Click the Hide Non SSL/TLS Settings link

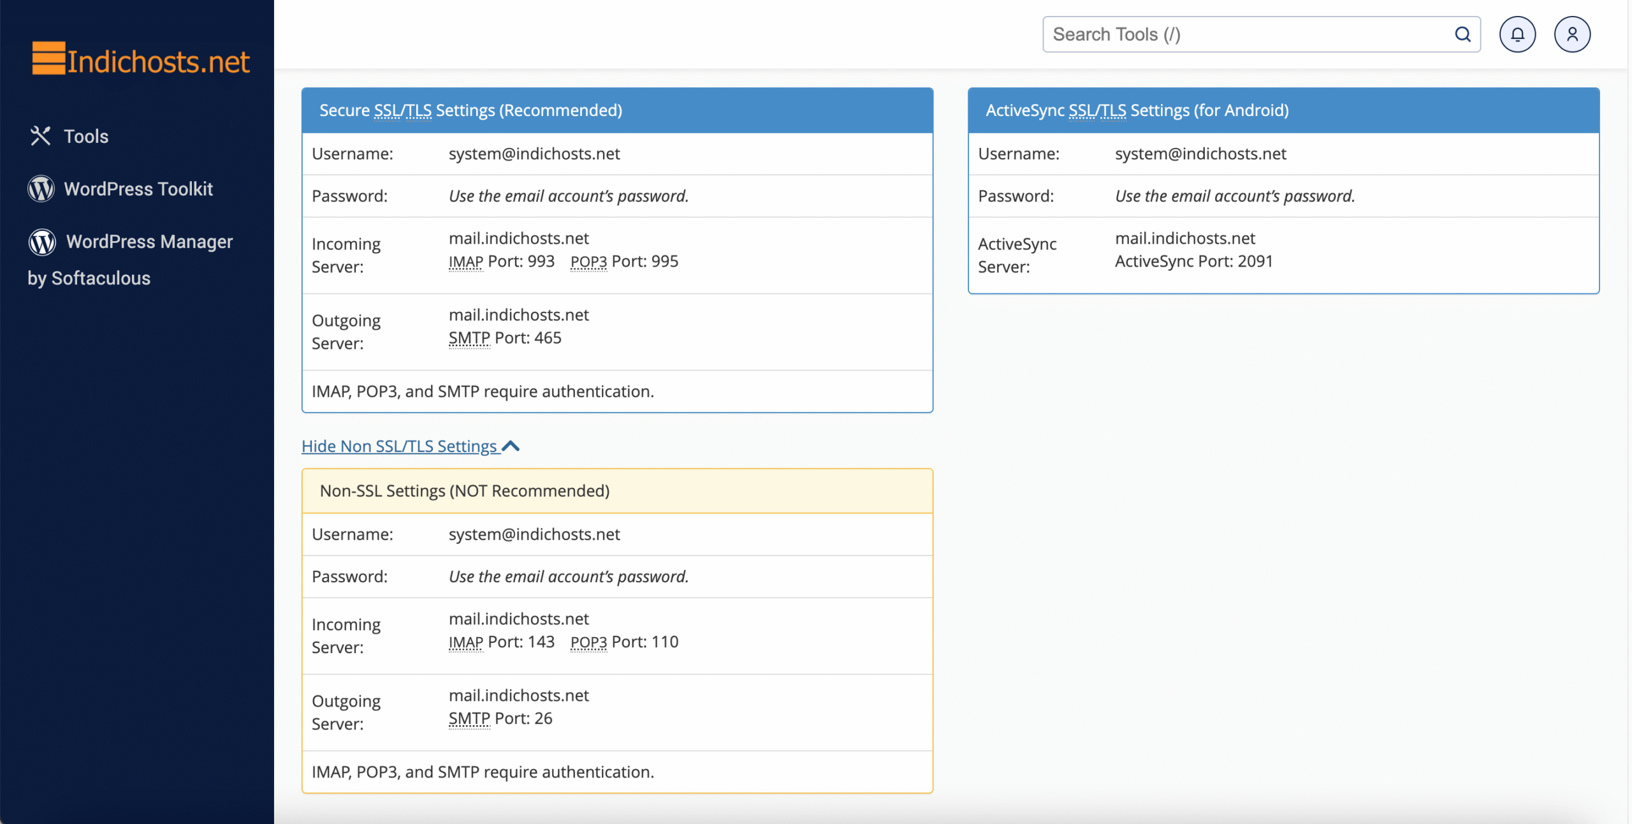pos(398,446)
